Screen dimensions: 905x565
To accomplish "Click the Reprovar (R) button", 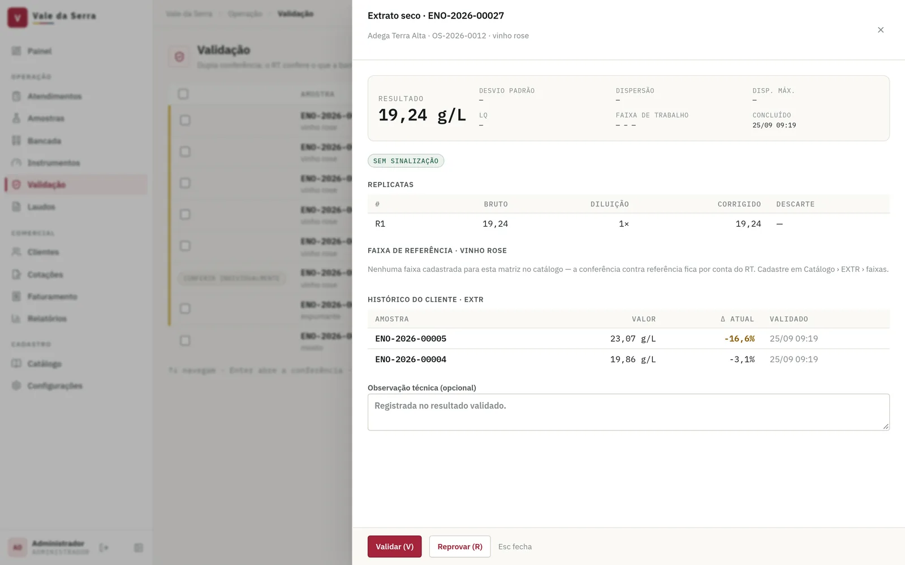I will pos(460,546).
